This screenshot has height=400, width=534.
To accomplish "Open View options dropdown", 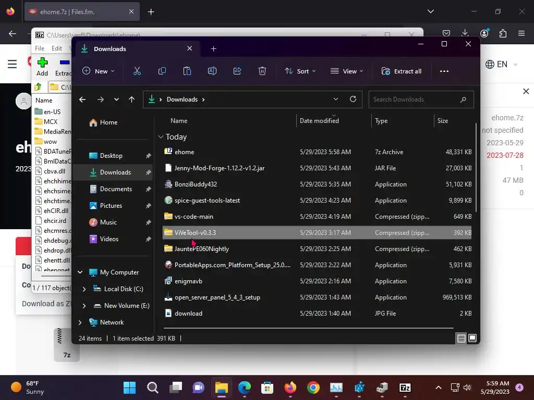I will click(347, 71).
